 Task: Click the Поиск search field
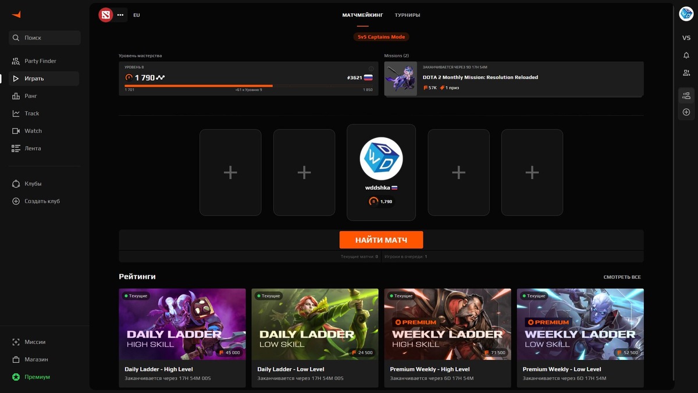(45, 38)
